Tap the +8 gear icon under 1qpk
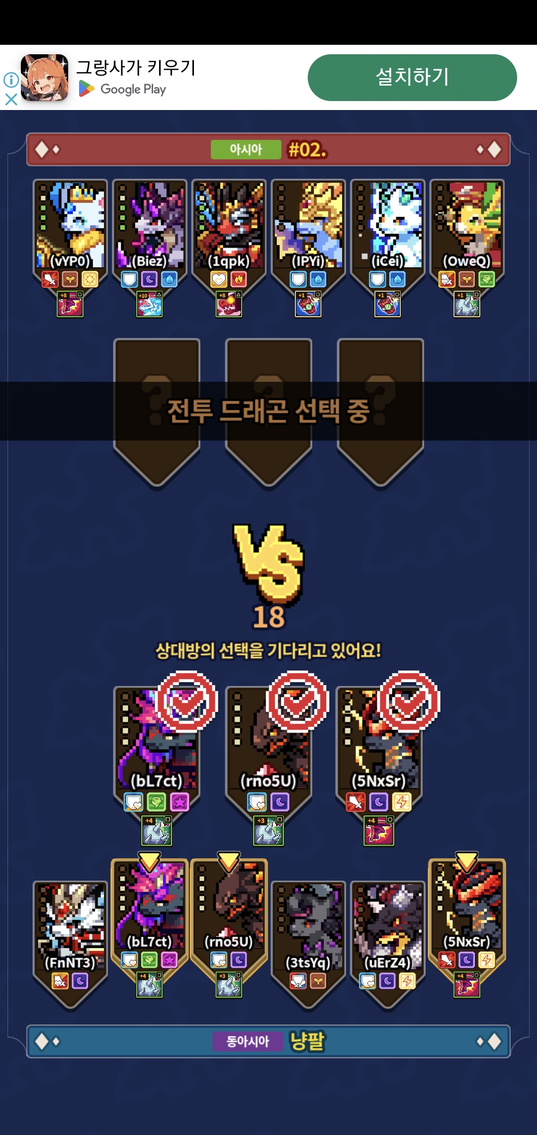 coord(229,304)
